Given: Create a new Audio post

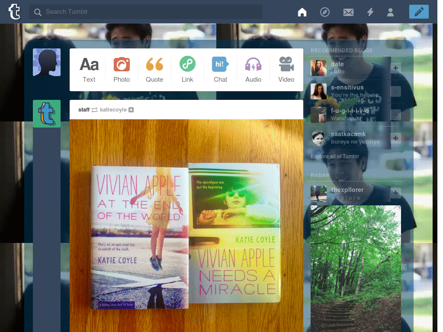Looking at the screenshot, I should click(253, 70).
